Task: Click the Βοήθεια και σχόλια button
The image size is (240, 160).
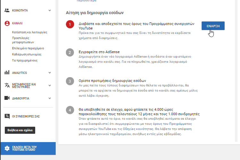Action: coord(20,130)
